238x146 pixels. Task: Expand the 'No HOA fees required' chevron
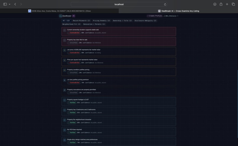(x=174, y=130)
